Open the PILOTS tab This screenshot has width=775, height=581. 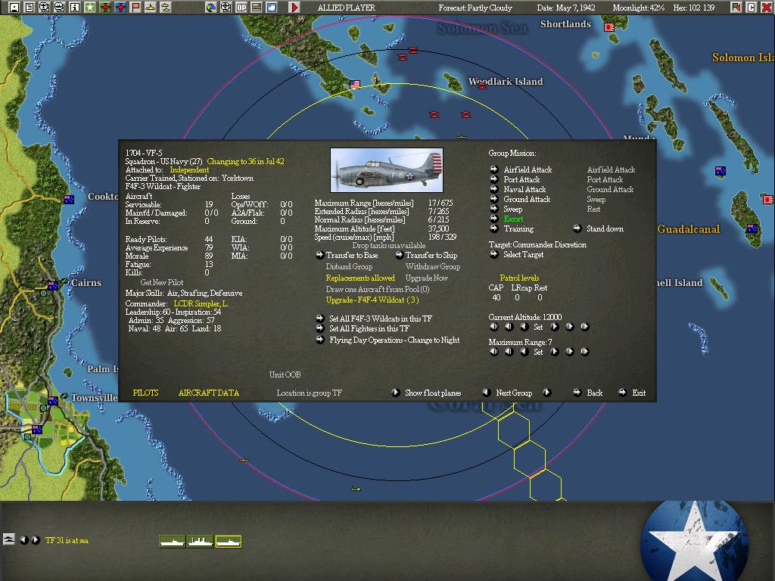click(x=146, y=393)
